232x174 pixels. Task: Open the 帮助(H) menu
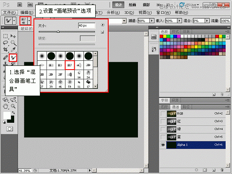coord(181,13)
